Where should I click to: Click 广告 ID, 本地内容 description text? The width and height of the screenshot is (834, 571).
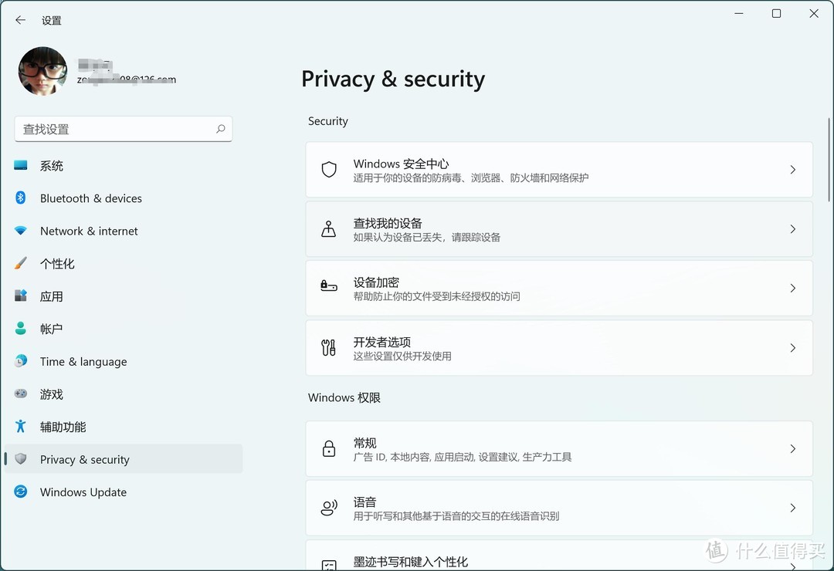pyautogui.click(x=463, y=457)
